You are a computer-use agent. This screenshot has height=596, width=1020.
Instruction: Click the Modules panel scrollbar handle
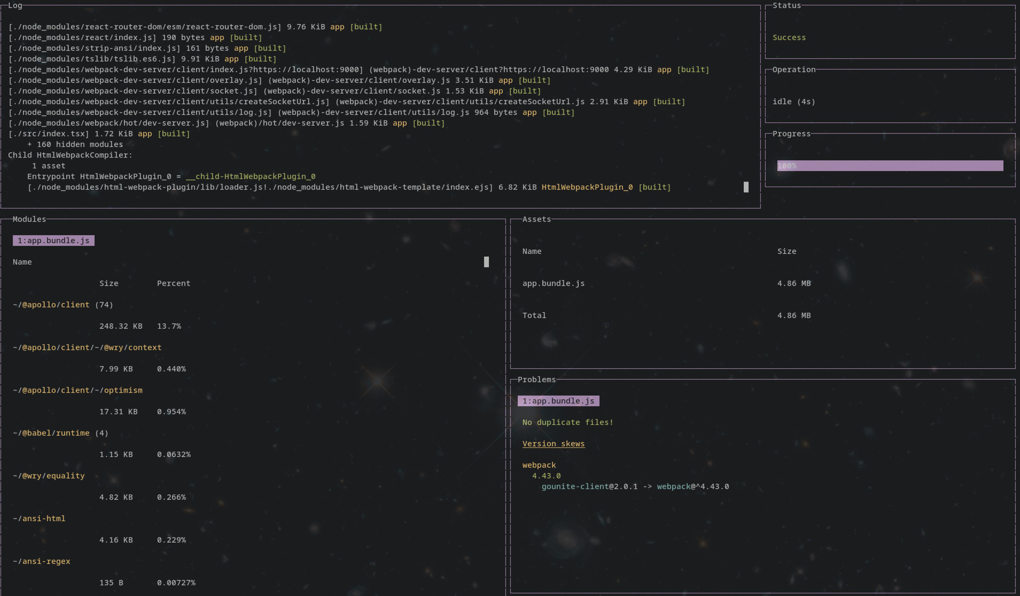click(x=486, y=262)
